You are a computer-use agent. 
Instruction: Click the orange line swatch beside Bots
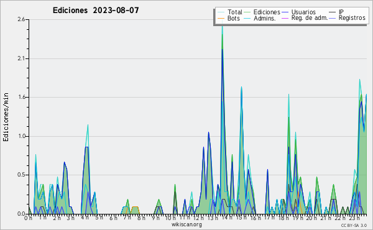coord(221,18)
